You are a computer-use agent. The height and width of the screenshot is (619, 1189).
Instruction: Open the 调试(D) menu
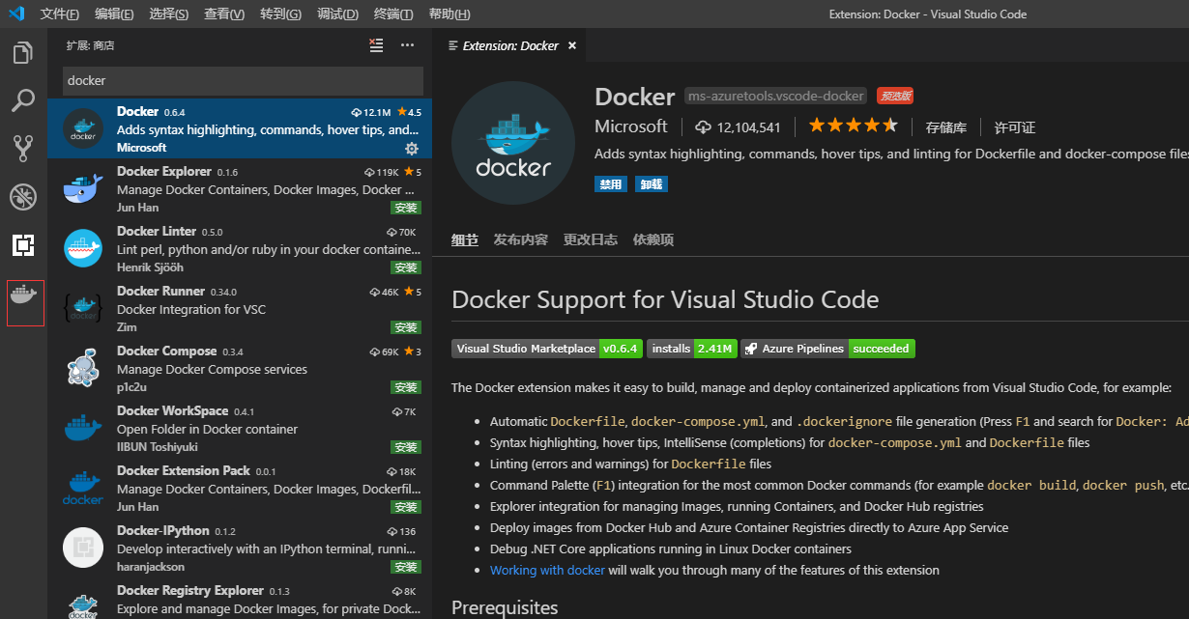pyautogui.click(x=338, y=14)
